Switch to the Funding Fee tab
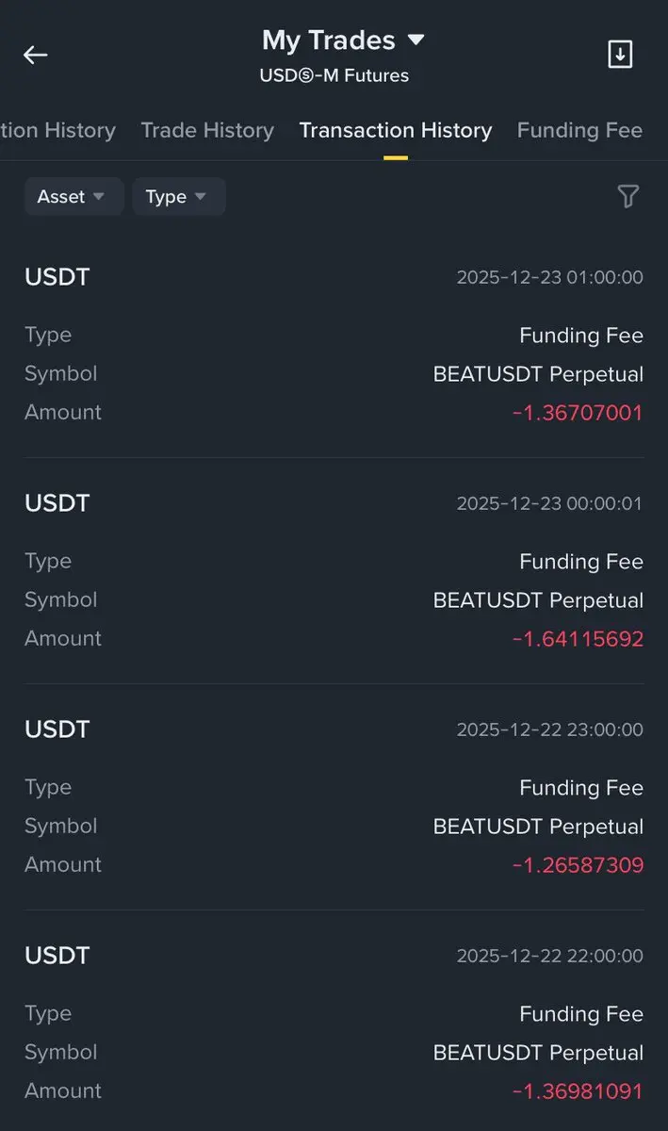This screenshot has height=1131, width=668. tap(579, 130)
